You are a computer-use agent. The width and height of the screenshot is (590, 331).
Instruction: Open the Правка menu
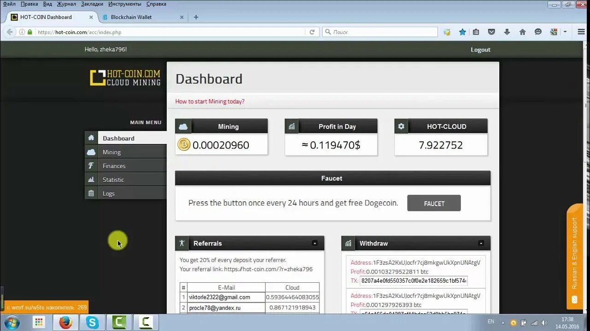29,4
